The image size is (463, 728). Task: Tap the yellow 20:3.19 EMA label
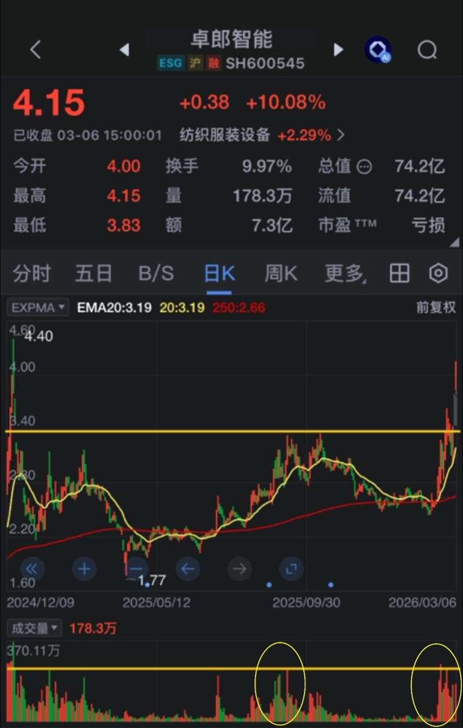coord(181,308)
